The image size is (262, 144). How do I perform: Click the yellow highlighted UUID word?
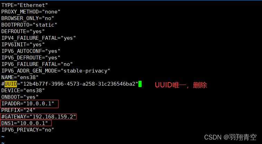(11, 84)
